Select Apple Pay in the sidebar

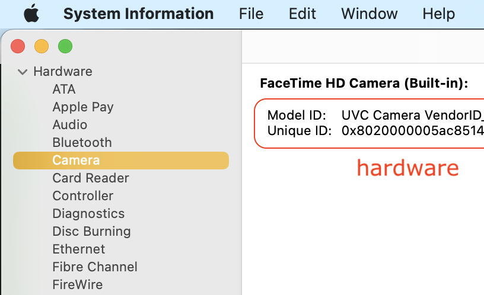pyautogui.click(x=82, y=107)
